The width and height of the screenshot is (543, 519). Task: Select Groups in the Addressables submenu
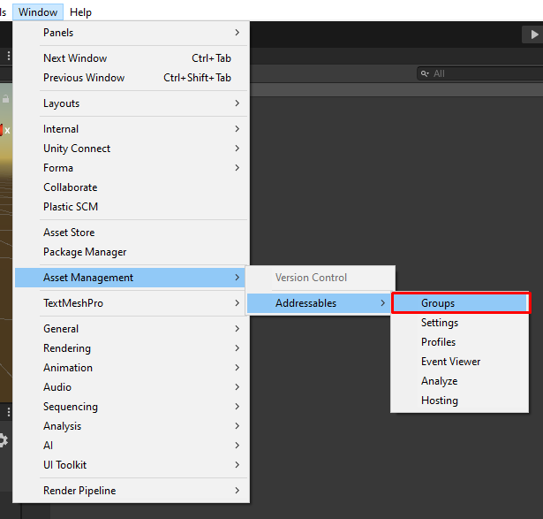(x=459, y=303)
